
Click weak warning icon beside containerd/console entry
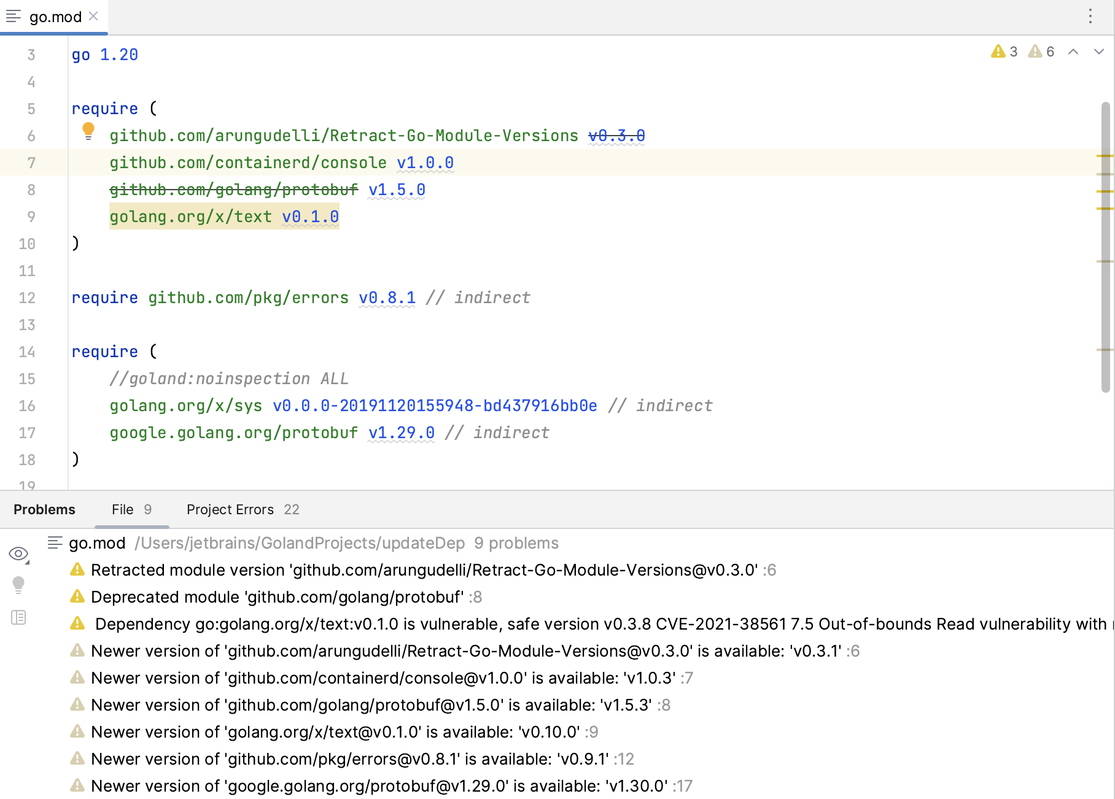click(x=77, y=677)
